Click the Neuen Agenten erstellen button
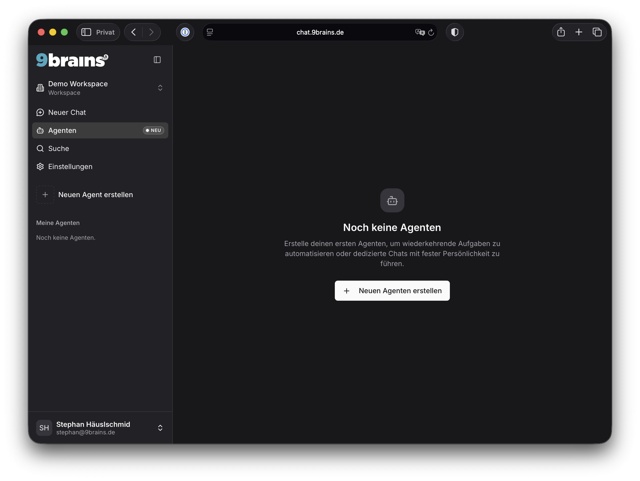The width and height of the screenshot is (640, 481). click(392, 291)
